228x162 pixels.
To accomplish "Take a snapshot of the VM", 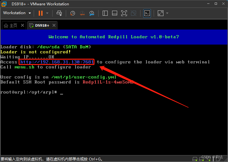I will [x=72, y=13].
